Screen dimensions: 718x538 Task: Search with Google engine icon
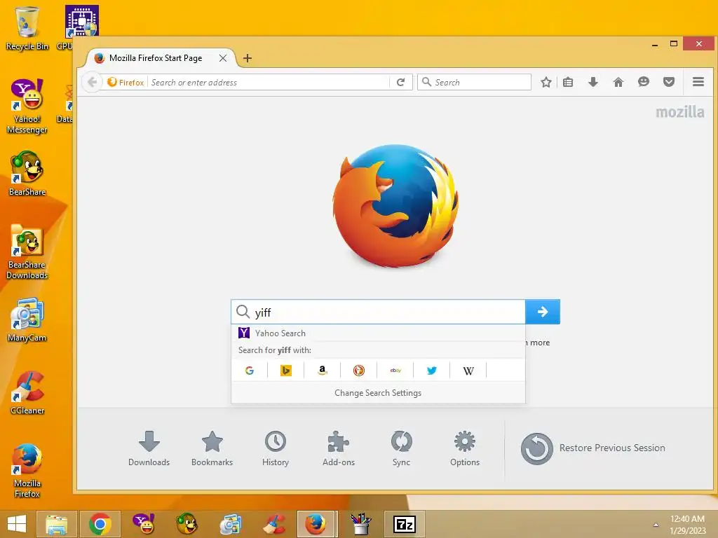click(x=250, y=371)
